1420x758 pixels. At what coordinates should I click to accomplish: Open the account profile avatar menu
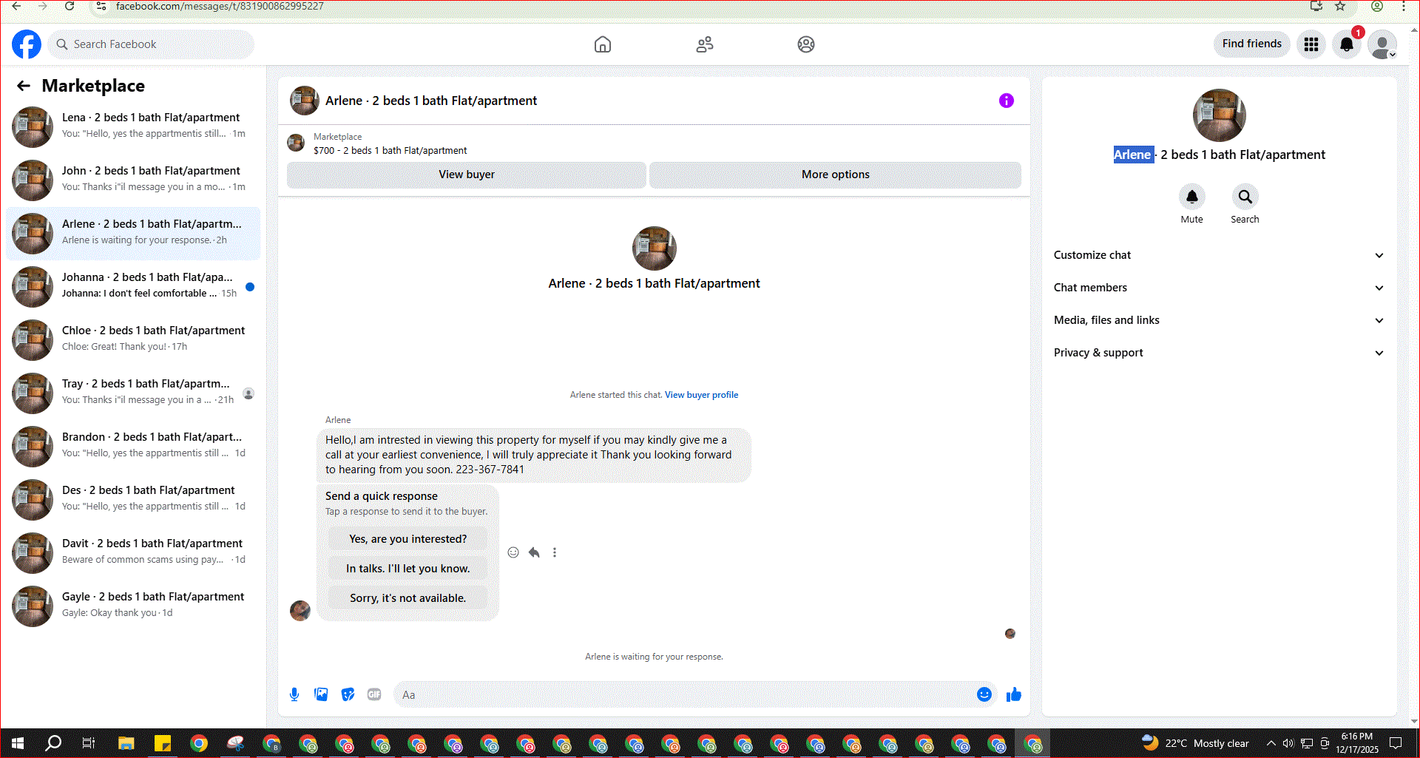[x=1382, y=44]
